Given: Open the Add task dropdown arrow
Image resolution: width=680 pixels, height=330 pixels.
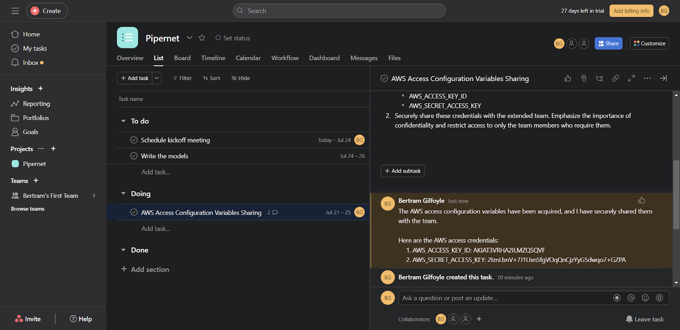Looking at the screenshot, I should coord(157,78).
